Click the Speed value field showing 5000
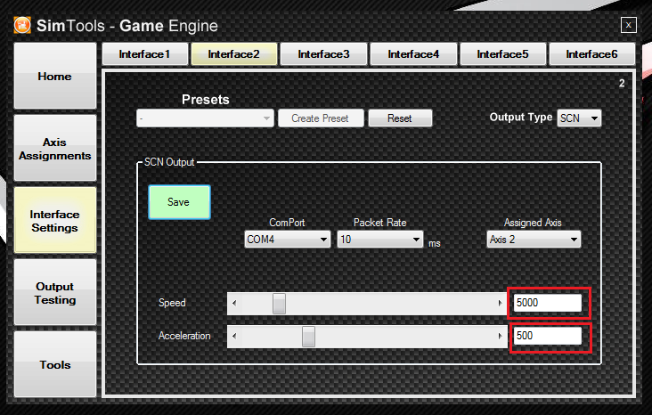Image resolution: width=652 pixels, height=415 pixels. tap(548, 303)
